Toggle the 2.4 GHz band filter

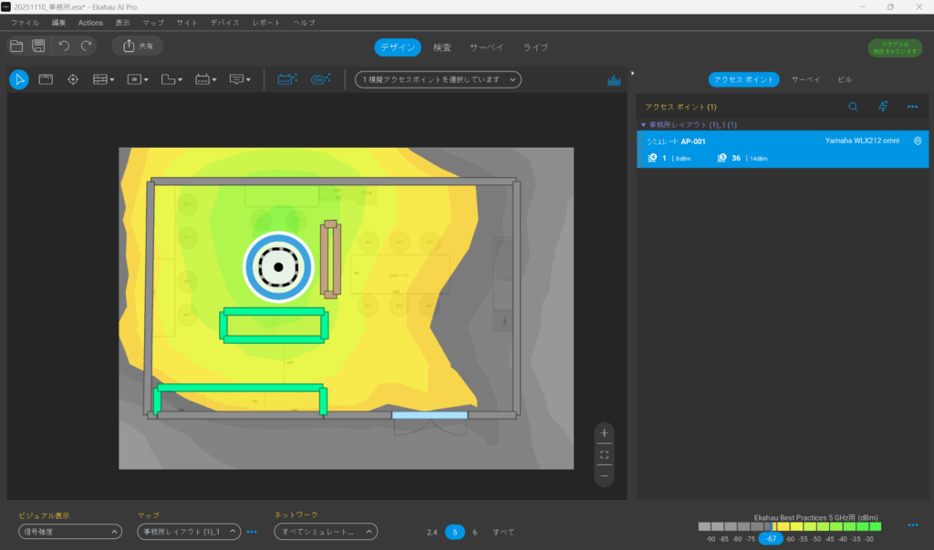(x=431, y=532)
